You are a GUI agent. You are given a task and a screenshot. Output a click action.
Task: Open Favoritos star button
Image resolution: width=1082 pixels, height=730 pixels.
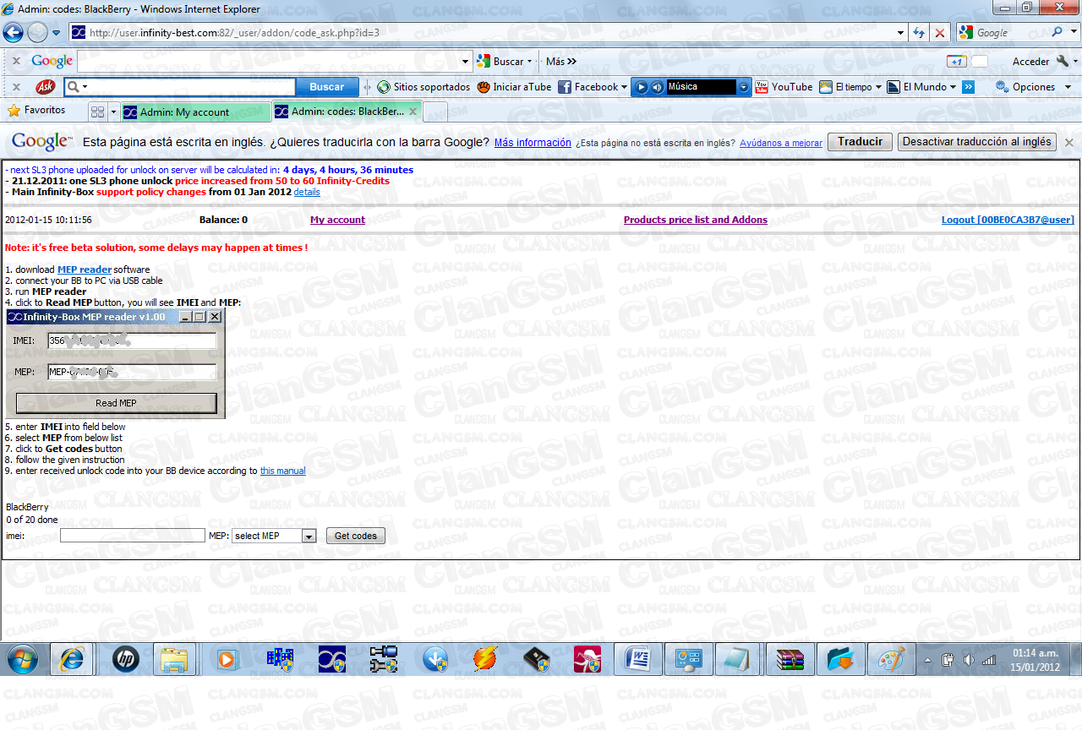pyautogui.click(x=36, y=110)
